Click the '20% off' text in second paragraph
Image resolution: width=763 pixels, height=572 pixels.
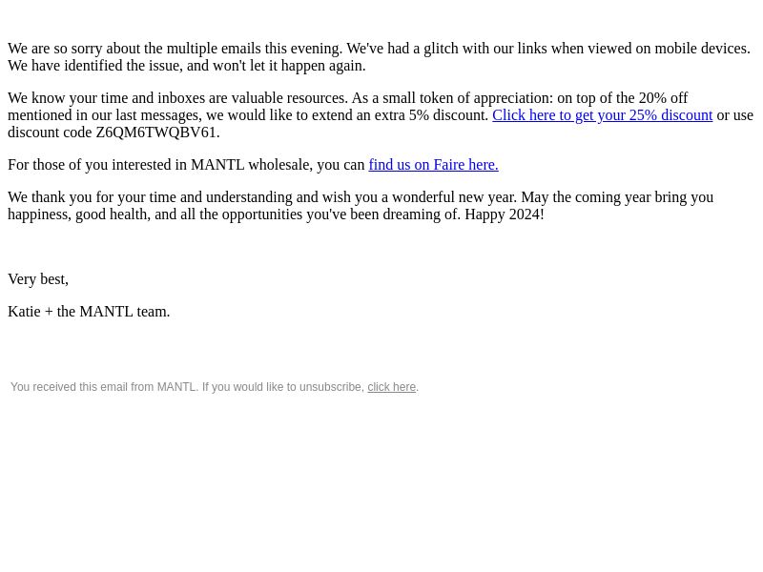pos(663,98)
